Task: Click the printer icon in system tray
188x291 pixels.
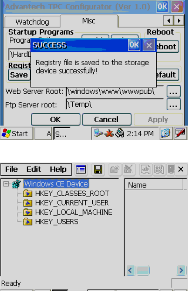Action: click(120, 133)
